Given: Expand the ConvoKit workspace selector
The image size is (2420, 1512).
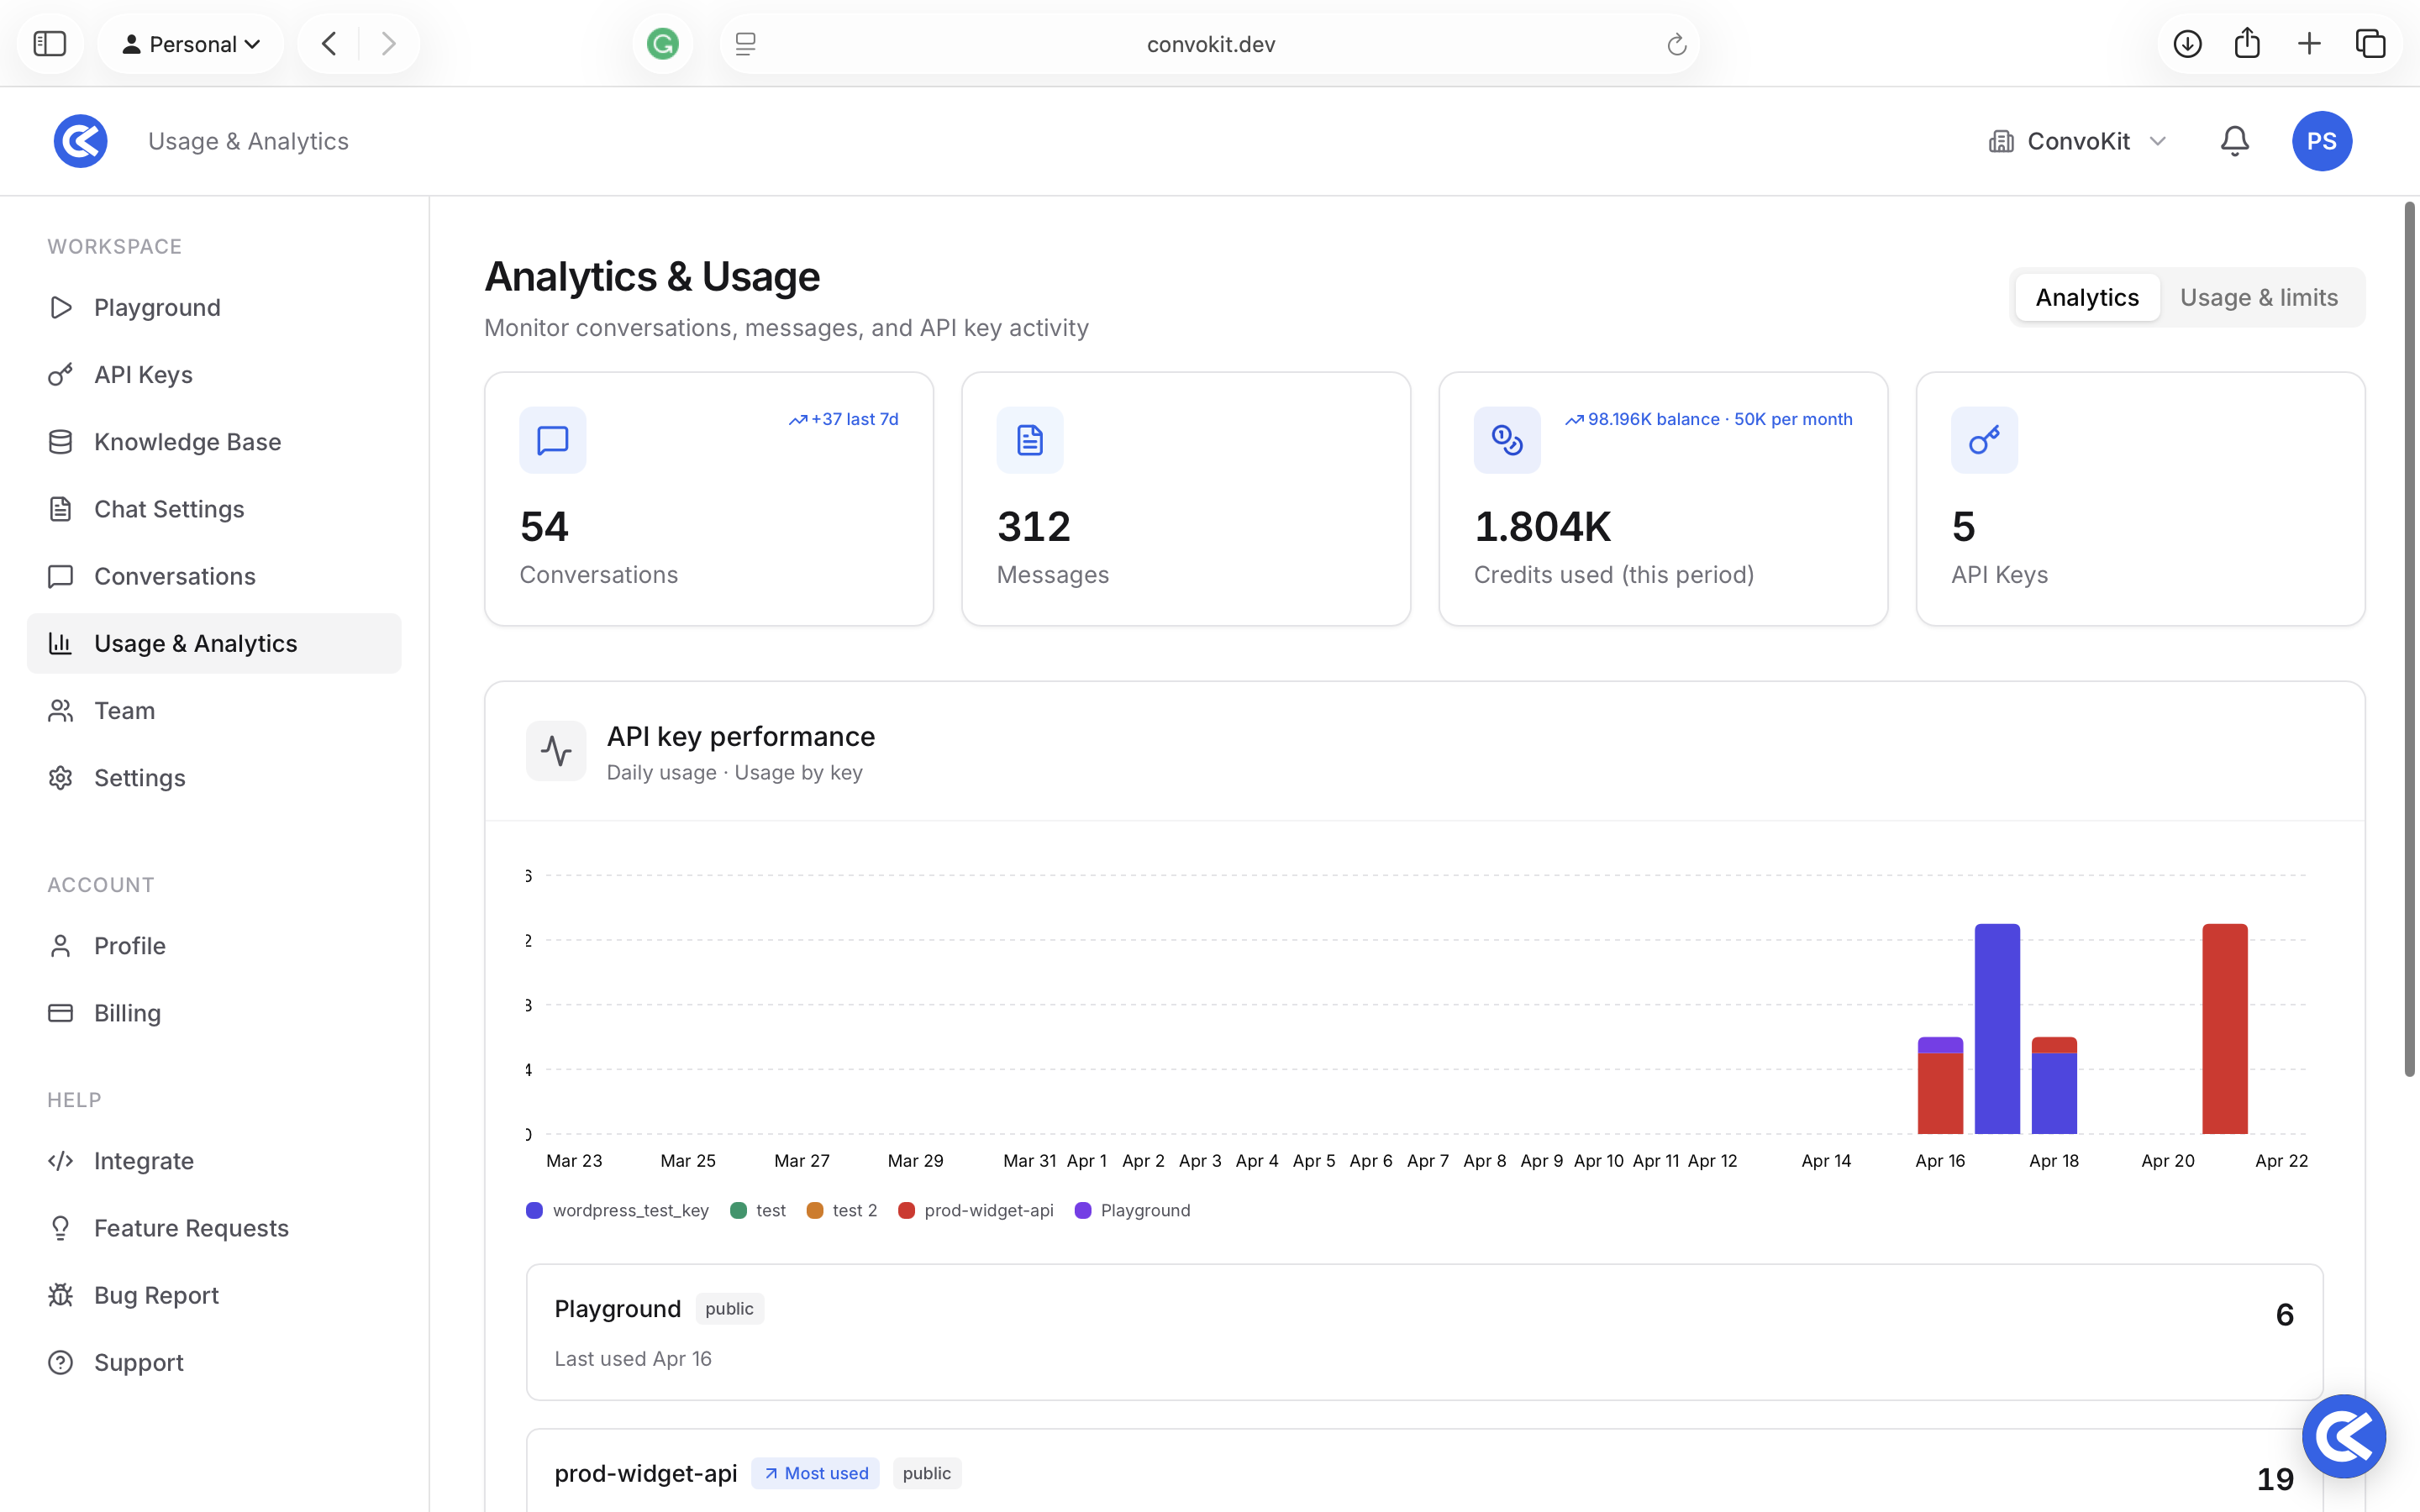Looking at the screenshot, I should click(x=2078, y=141).
